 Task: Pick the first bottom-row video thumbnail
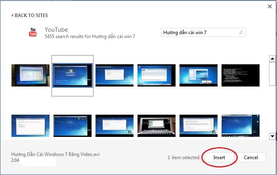tap(31, 126)
